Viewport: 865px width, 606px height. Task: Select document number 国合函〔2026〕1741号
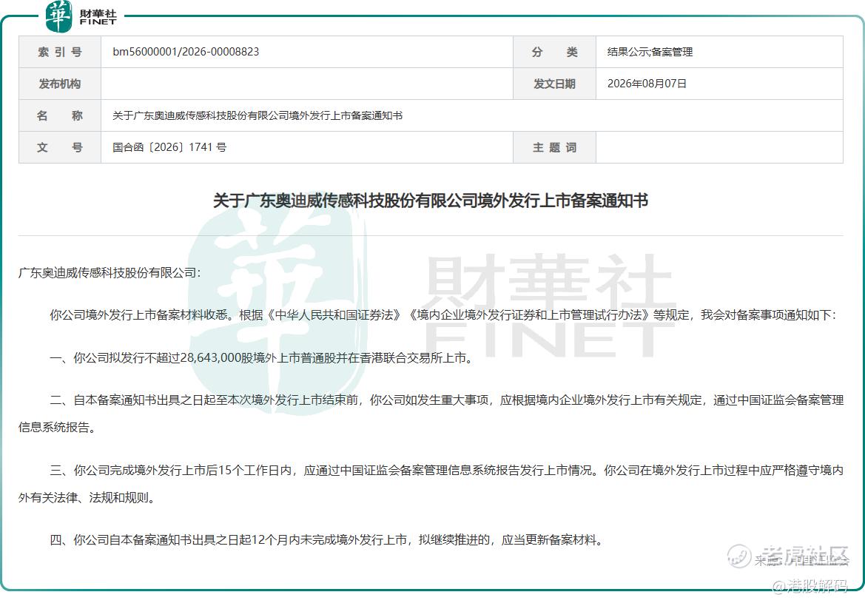(169, 147)
